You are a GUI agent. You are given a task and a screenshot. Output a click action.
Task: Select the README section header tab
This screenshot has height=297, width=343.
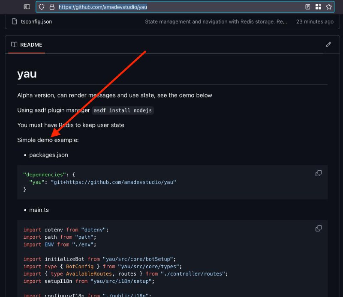click(30, 45)
